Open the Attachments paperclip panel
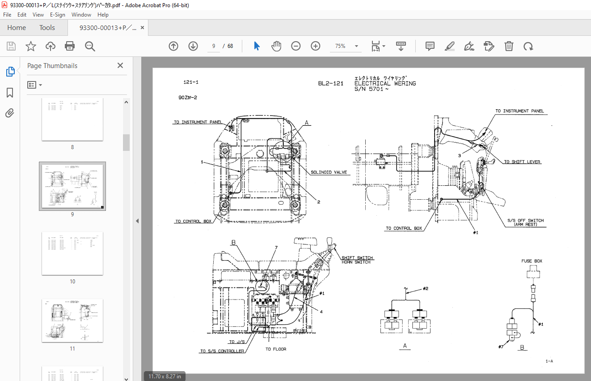This screenshot has height=381, width=591. point(10,113)
